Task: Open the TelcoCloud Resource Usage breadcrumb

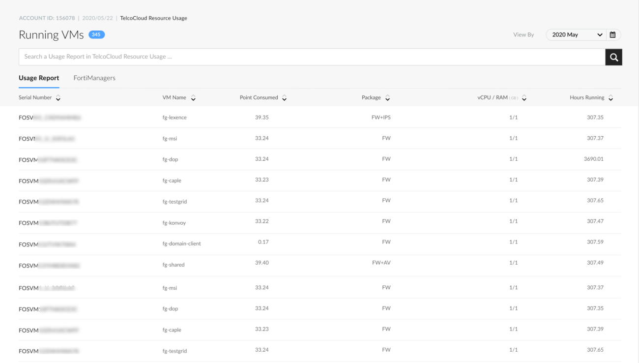Action: coord(153,18)
